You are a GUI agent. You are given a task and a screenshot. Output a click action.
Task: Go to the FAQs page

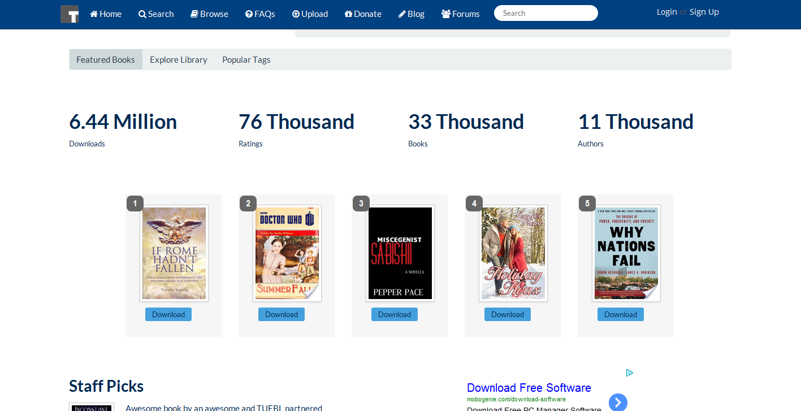click(x=260, y=14)
